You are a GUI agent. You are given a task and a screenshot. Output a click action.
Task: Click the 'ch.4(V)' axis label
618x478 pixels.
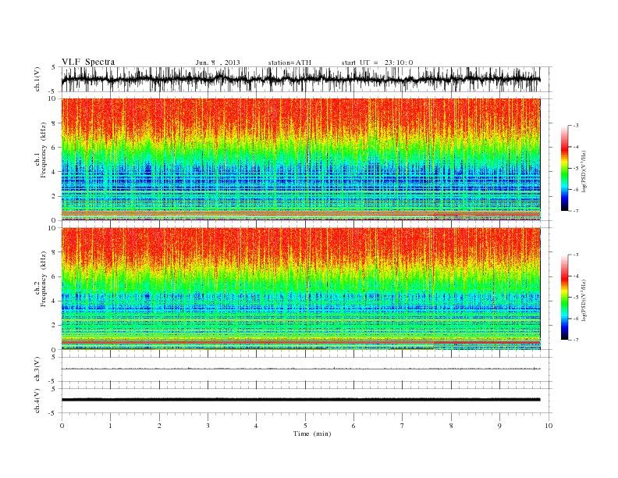pos(37,401)
